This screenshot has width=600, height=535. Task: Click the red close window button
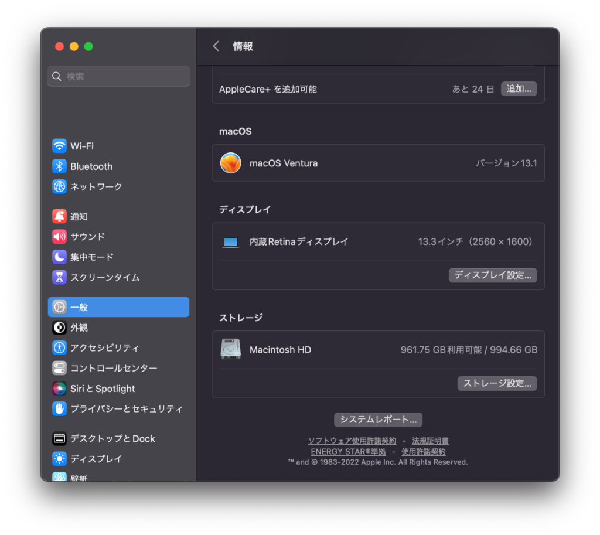tap(59, 46)
